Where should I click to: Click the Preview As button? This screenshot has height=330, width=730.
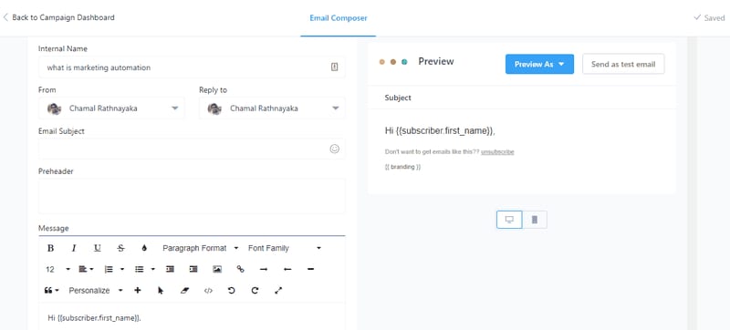click(x=539, y=64)
